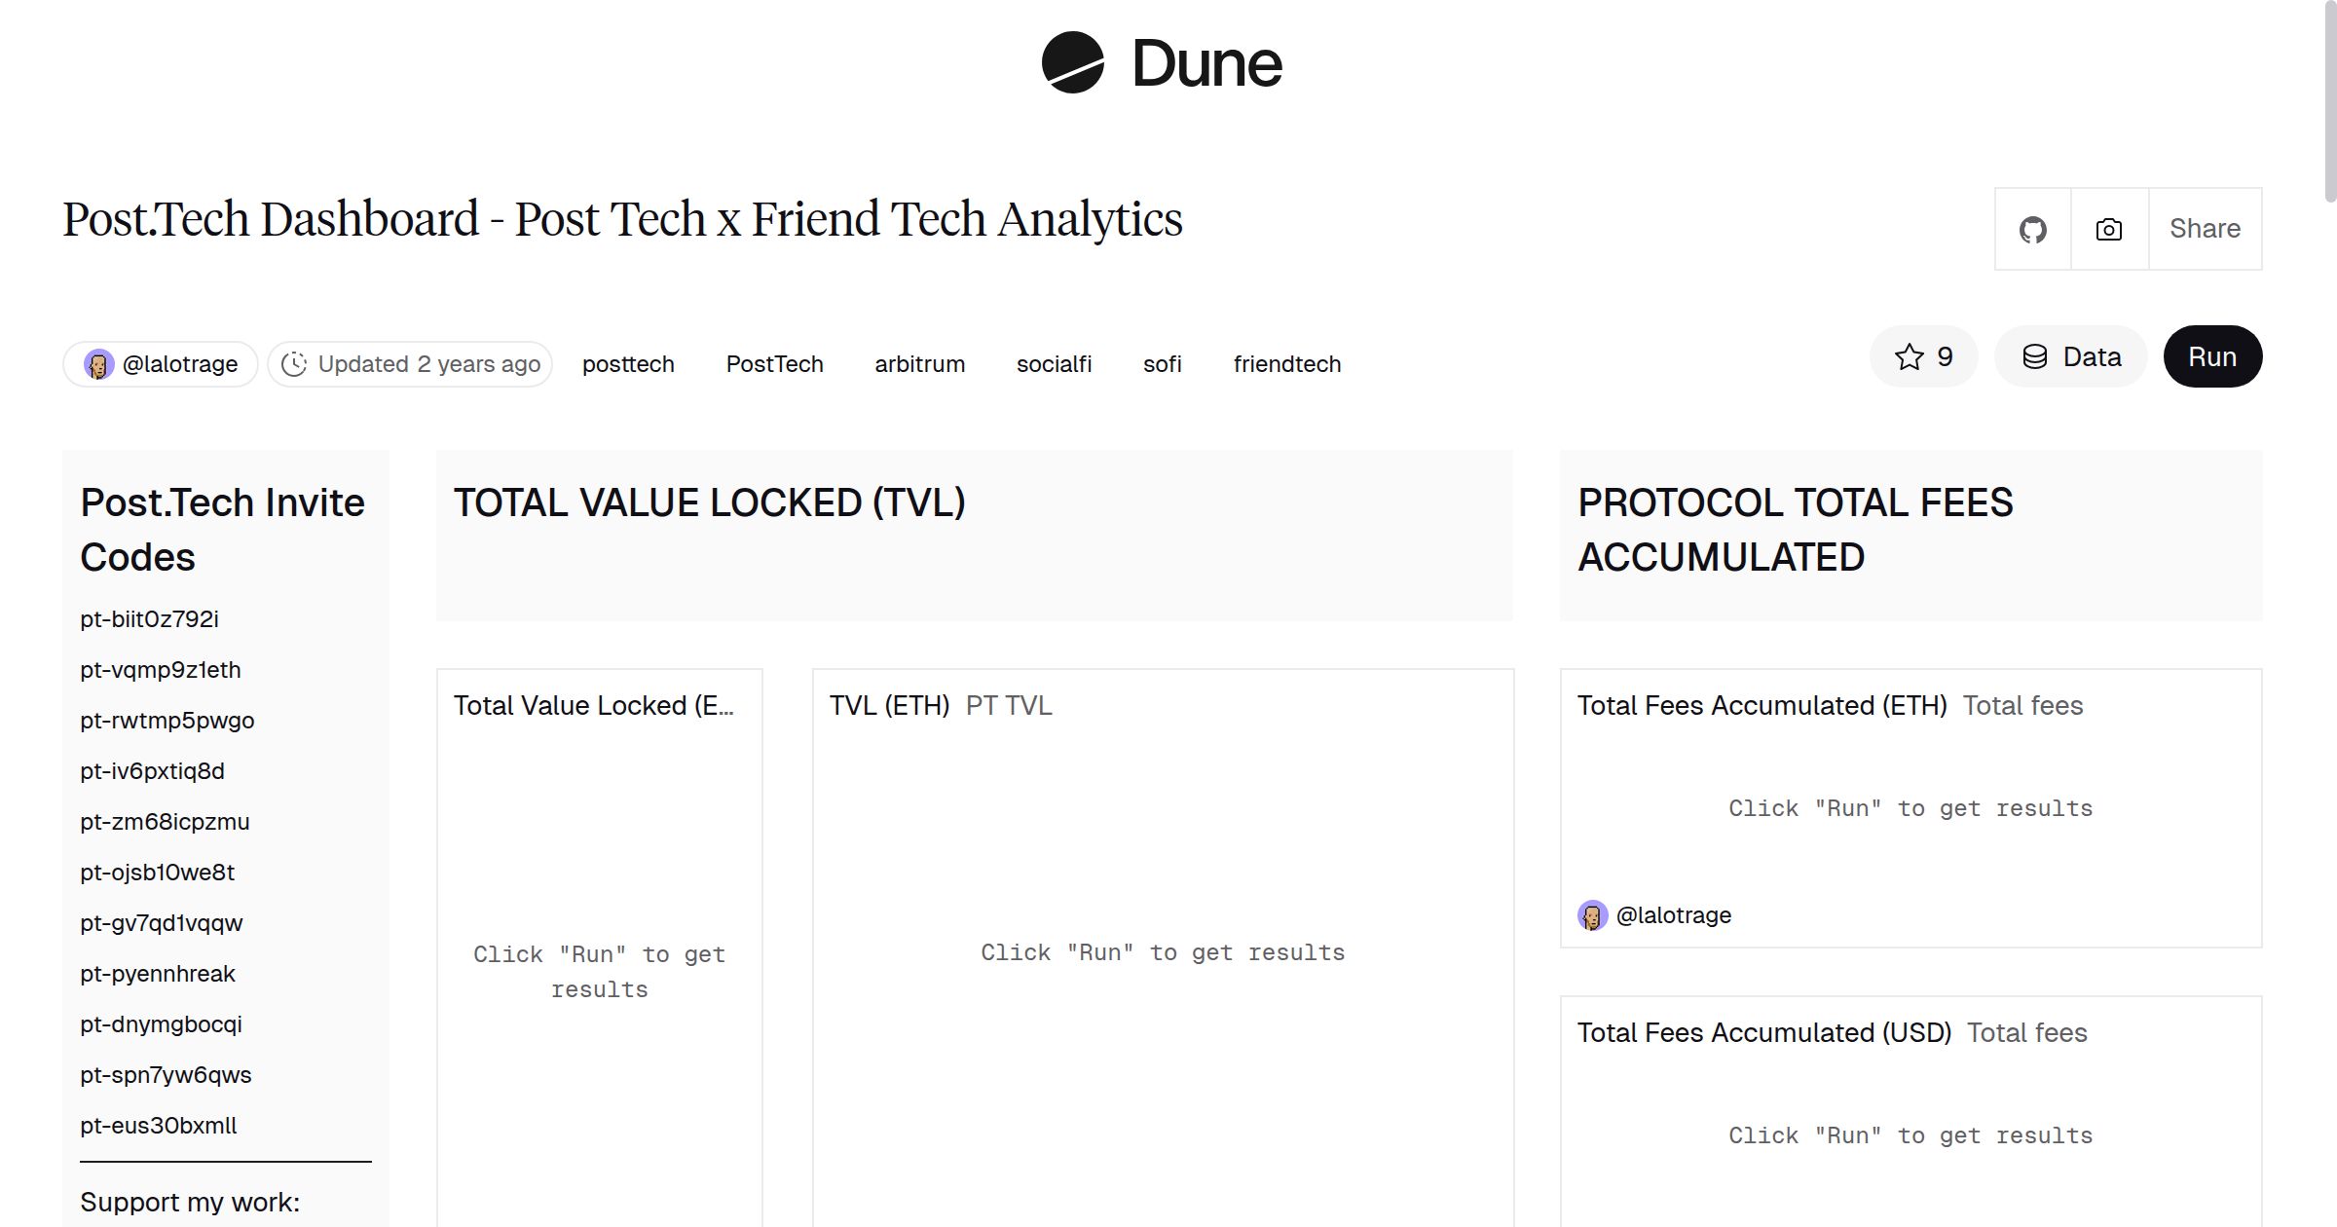Click the friendtech tag
This screenshot has width=2337, height=1227.
click(1286, 363)
